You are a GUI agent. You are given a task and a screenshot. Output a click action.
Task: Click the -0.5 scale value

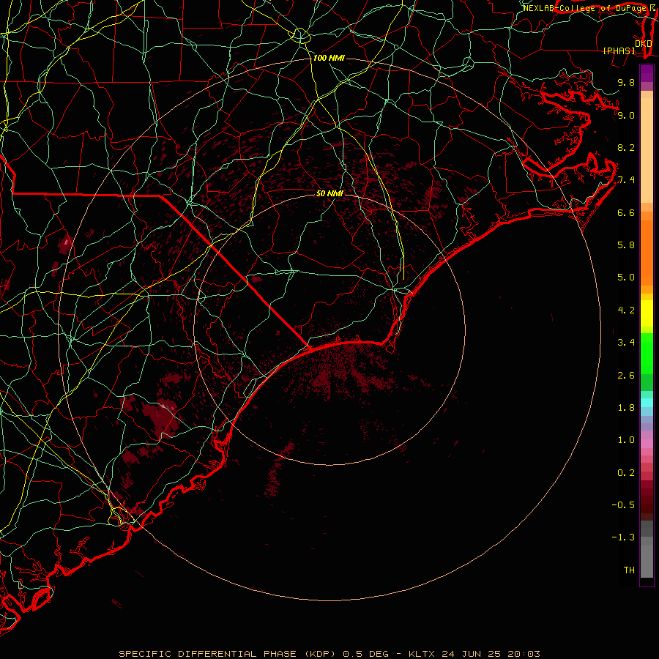[x=624, y=505]
